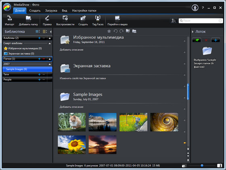Click Добавить описание under Избранное мультимедиа
This screenshot has width=226, height=170.
(71, 50)
